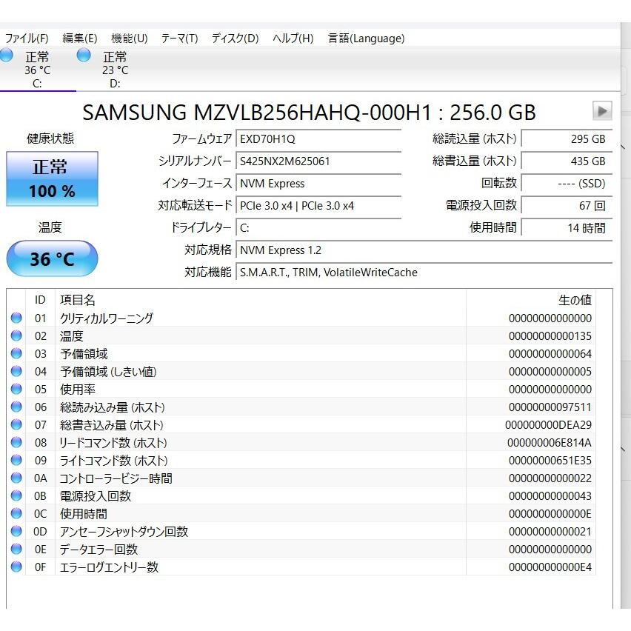The height and width of the screenshot is (631, 631).
Task: Open the ディスク menu to pick a drive
Action: pos(235,38)
